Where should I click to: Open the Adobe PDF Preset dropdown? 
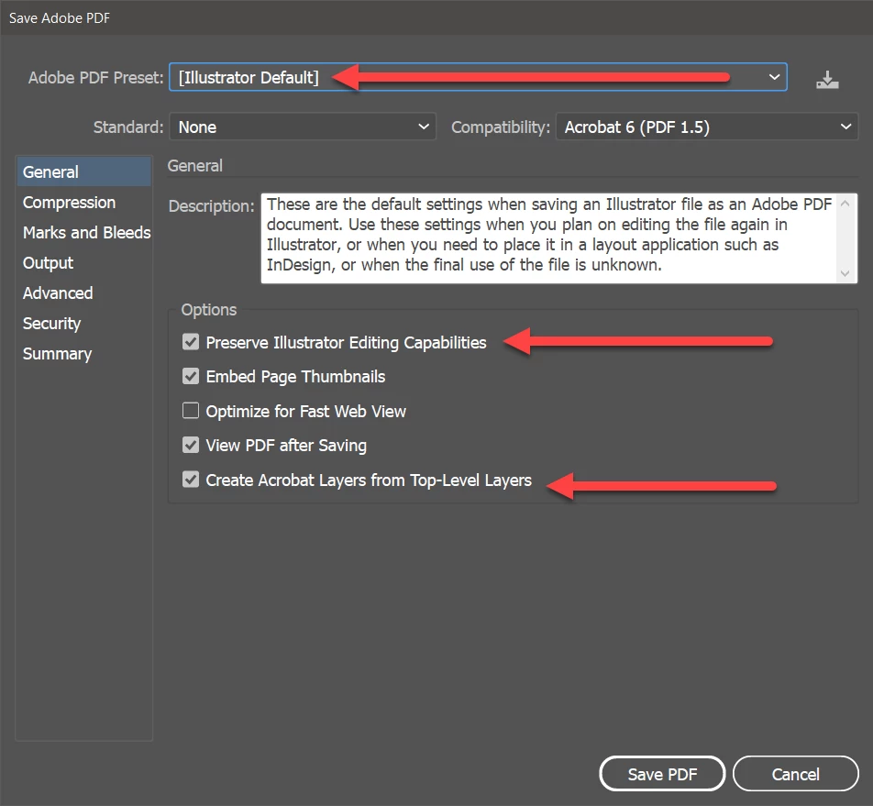(479, 77)
